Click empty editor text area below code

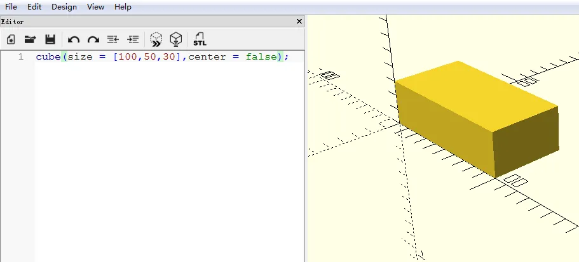click(169, 162)
